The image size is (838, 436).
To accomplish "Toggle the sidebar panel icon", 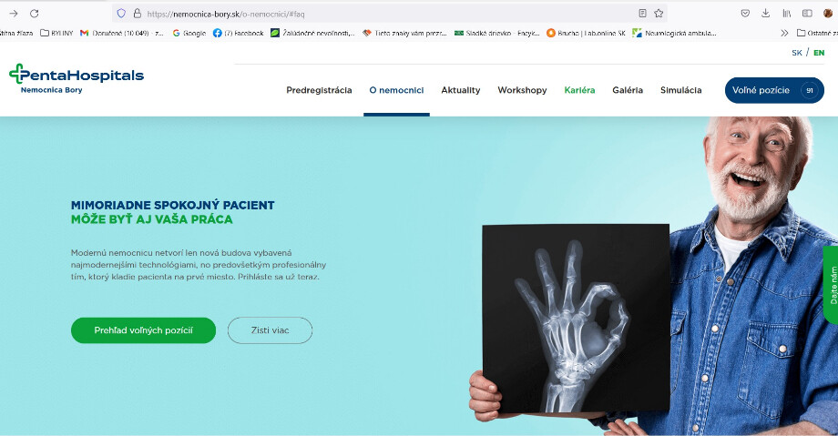I will tap(808, 14).
